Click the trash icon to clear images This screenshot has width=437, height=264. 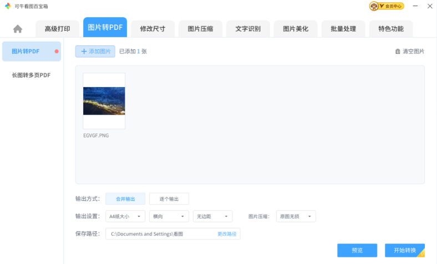coord(398,52)
